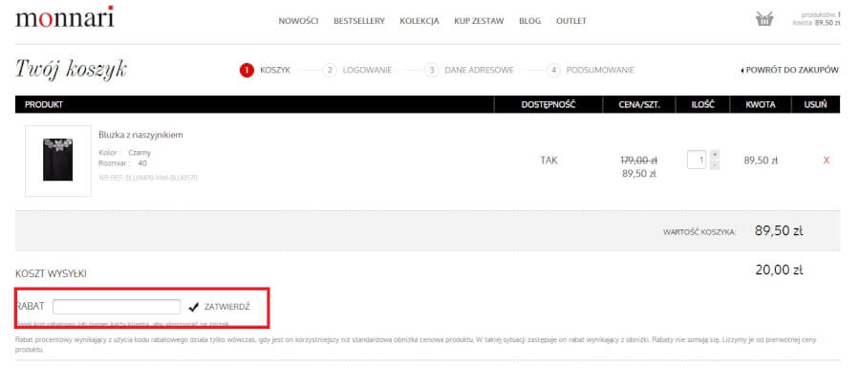The width and height of the screenshot is (860, 368).
Task: Open Bluzka z naszyjnikiem product link
Action: coord(141,135)
